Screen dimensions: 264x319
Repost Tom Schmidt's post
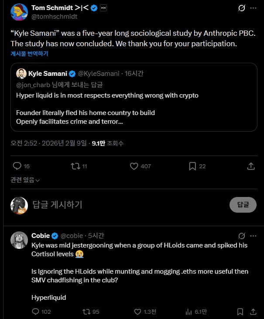point(75,166)
